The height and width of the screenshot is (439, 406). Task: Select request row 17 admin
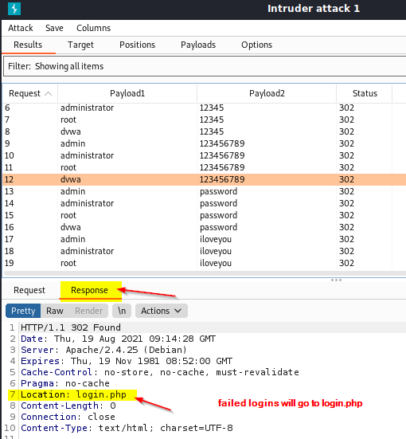coord(205,239)
